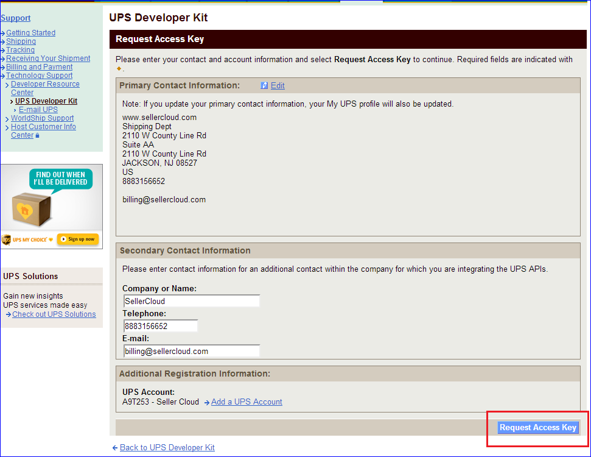Viewport: 591px width, 457px height.
Task: Open Receiving Your Shipment
Action: (48, 58)
